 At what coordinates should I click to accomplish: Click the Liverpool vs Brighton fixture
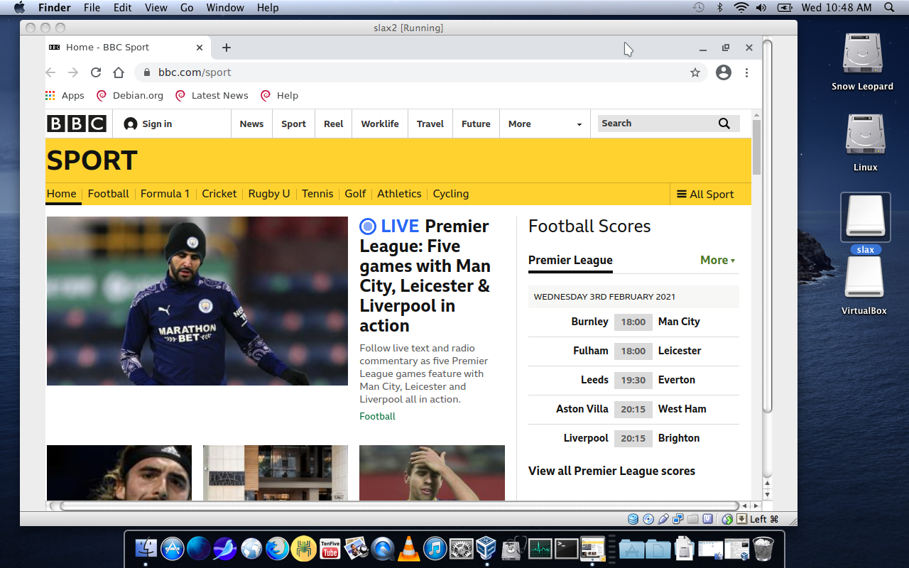[x=633, y=438]
